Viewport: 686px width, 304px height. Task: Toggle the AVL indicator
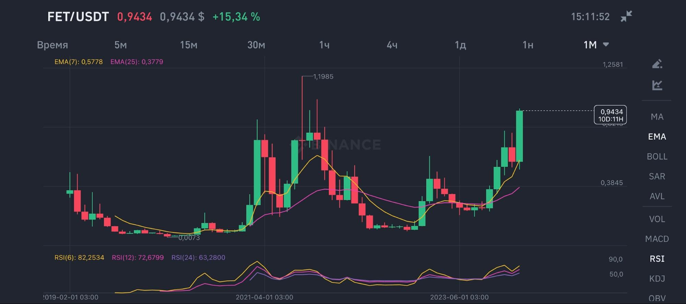click(657, 196)
